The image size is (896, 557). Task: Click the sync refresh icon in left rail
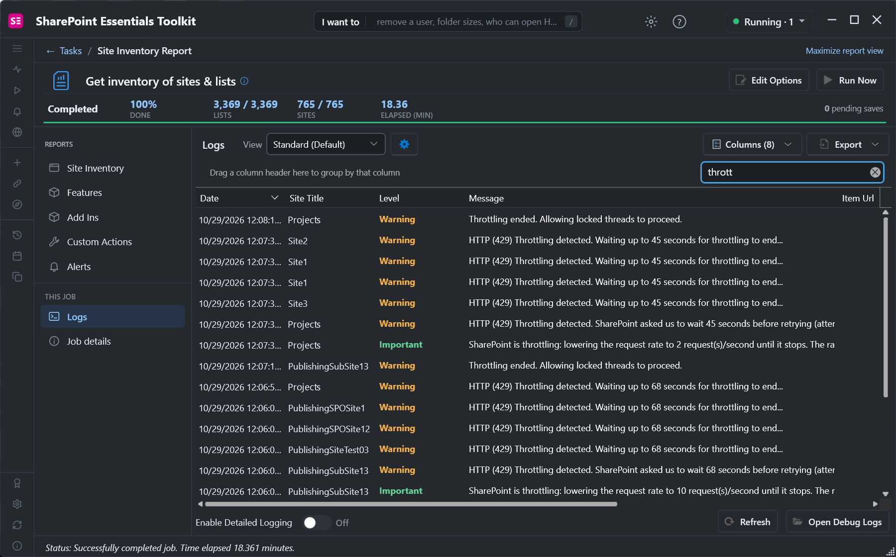(17, 525)
